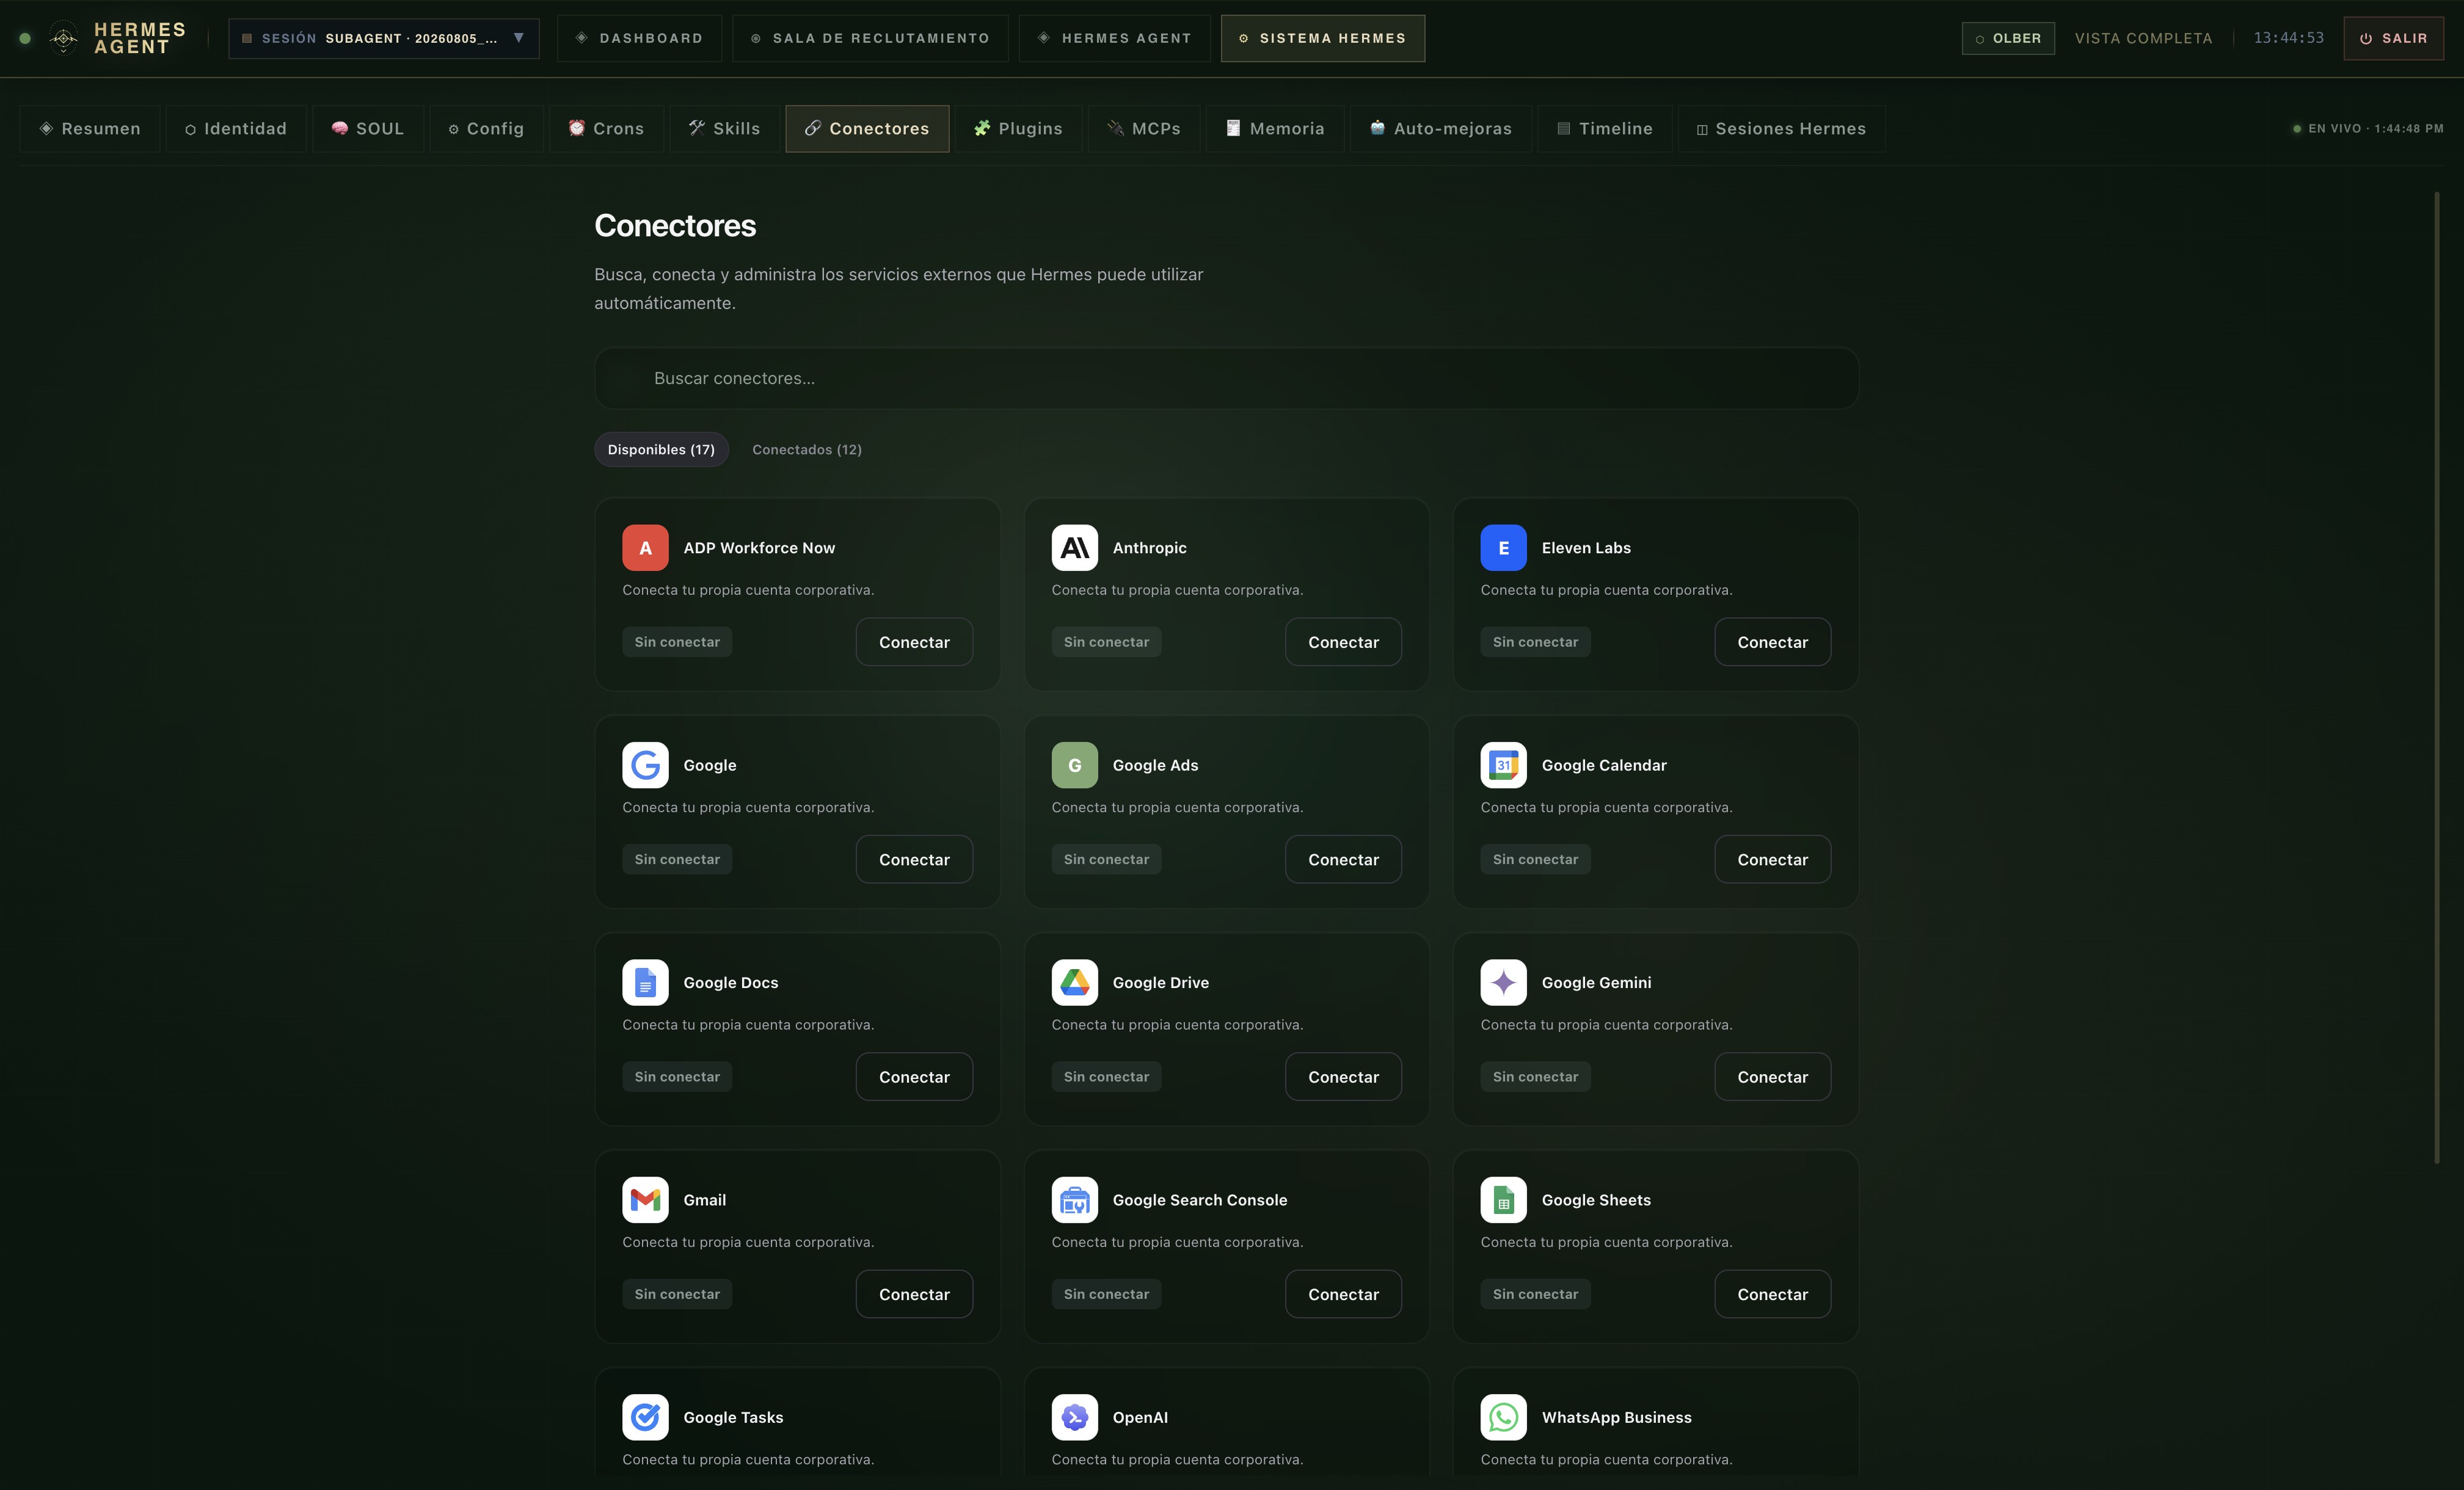Image resolution: width=2464 pixels, height=1490 pixels.
Task: Connect the Eleven Labs connector
Action: pos(1772,642)
